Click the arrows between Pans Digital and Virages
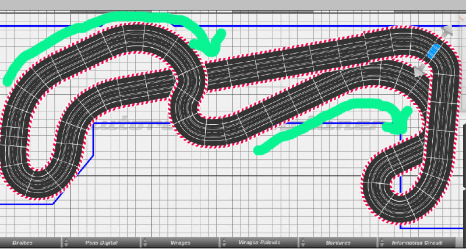This screenshot has width=466, height=249. [x=145, y=243]
